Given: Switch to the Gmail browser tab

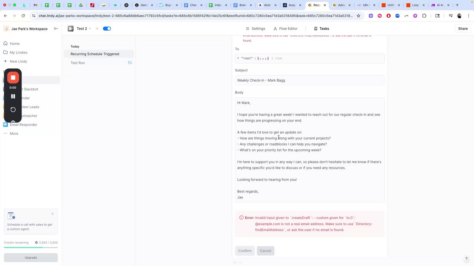Looking at the screenshot, I should click(35, 5).
